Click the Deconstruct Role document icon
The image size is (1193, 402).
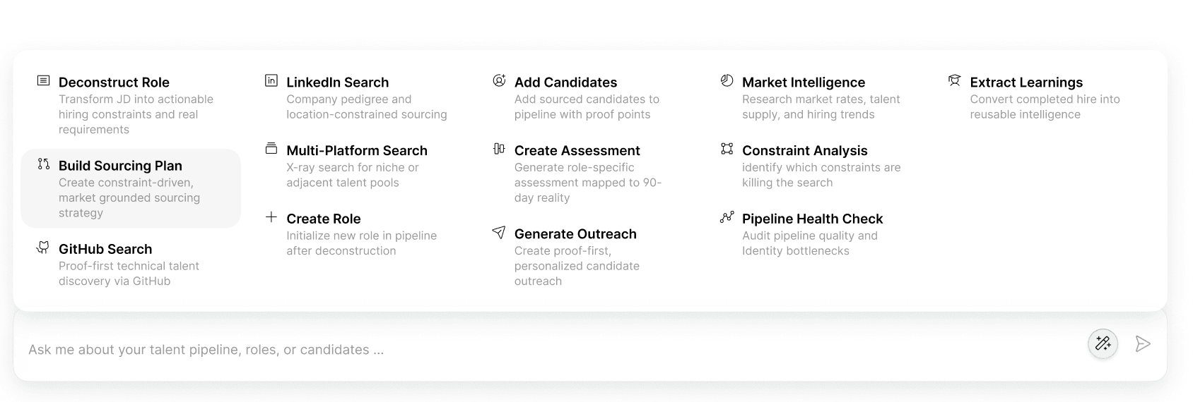pos(43,81)
